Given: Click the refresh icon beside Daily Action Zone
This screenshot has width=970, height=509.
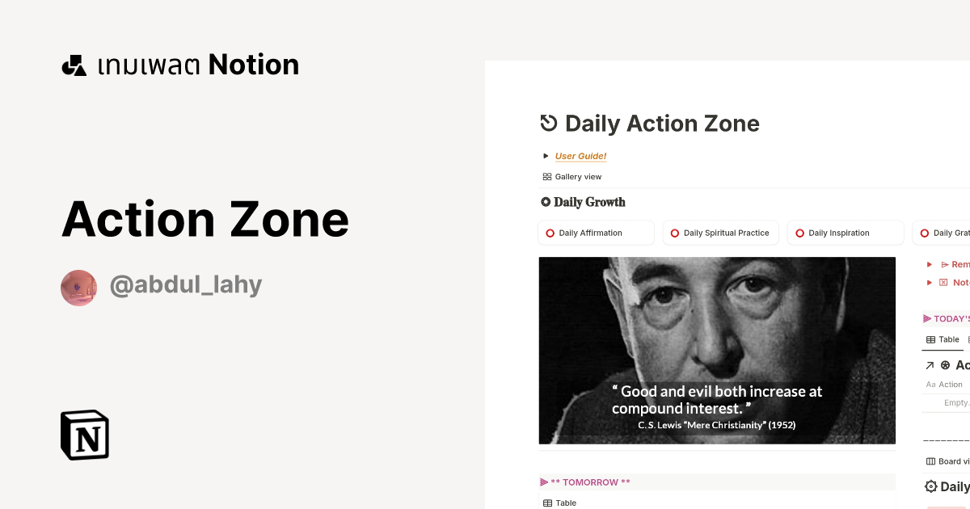Looking at the screenshot, I should click(x=547, y=123).
